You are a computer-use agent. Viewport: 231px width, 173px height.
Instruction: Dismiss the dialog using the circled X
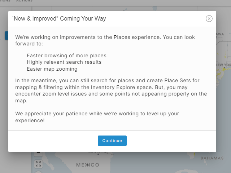[x=209, y=18]
